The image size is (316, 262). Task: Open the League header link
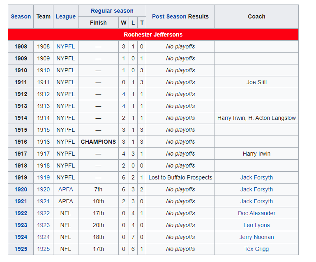point(65,16)
